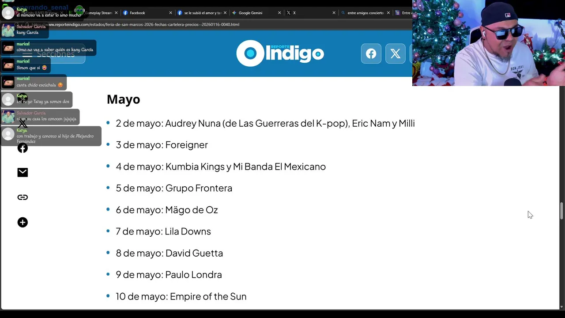Copy article link with chain icon
Viewport: 565px width, 318px height.
coord(23,197)
